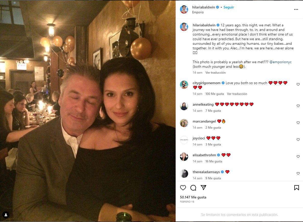Open the comment bubble icon
Viewport: 303px width, 222px height.
pos(193,187)
